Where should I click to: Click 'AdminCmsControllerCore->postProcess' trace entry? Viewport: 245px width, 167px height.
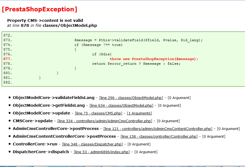[x=56, y=129]
